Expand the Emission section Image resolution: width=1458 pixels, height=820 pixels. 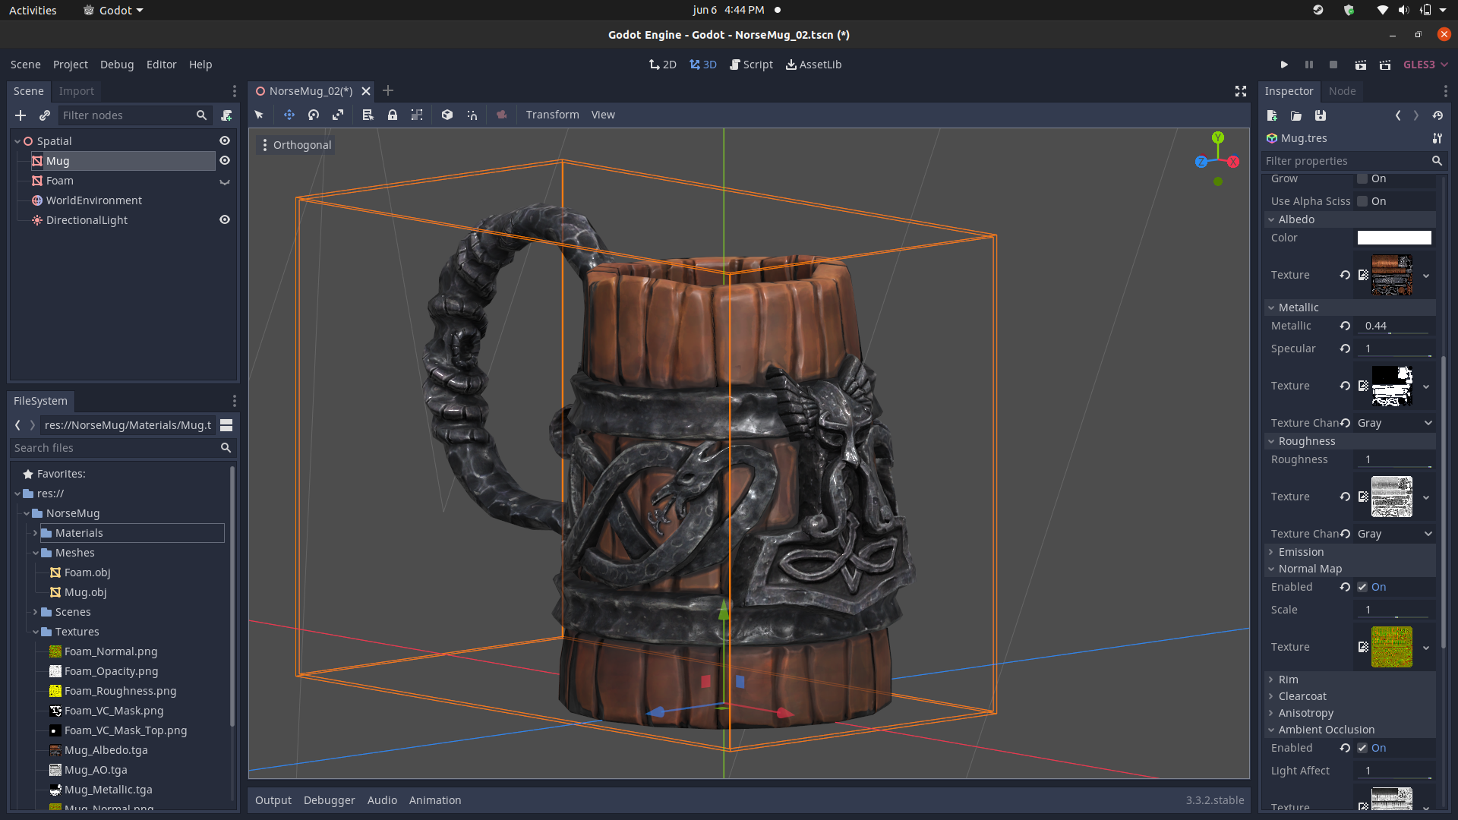click(x=1301, y=552)
